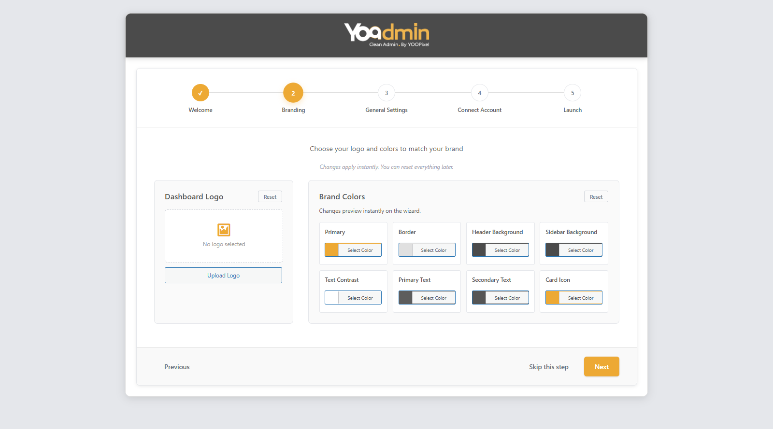Viewport: 773px width, 429px height.
Task: Click the image placeholder icon in logo area
Action: tap(224, 230)
